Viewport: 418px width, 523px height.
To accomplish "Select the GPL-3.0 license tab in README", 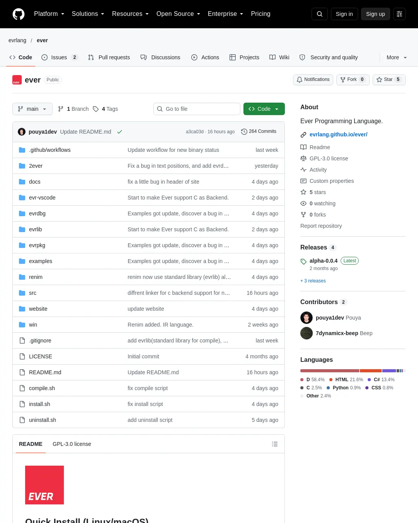I will click(x=72, y=444).
